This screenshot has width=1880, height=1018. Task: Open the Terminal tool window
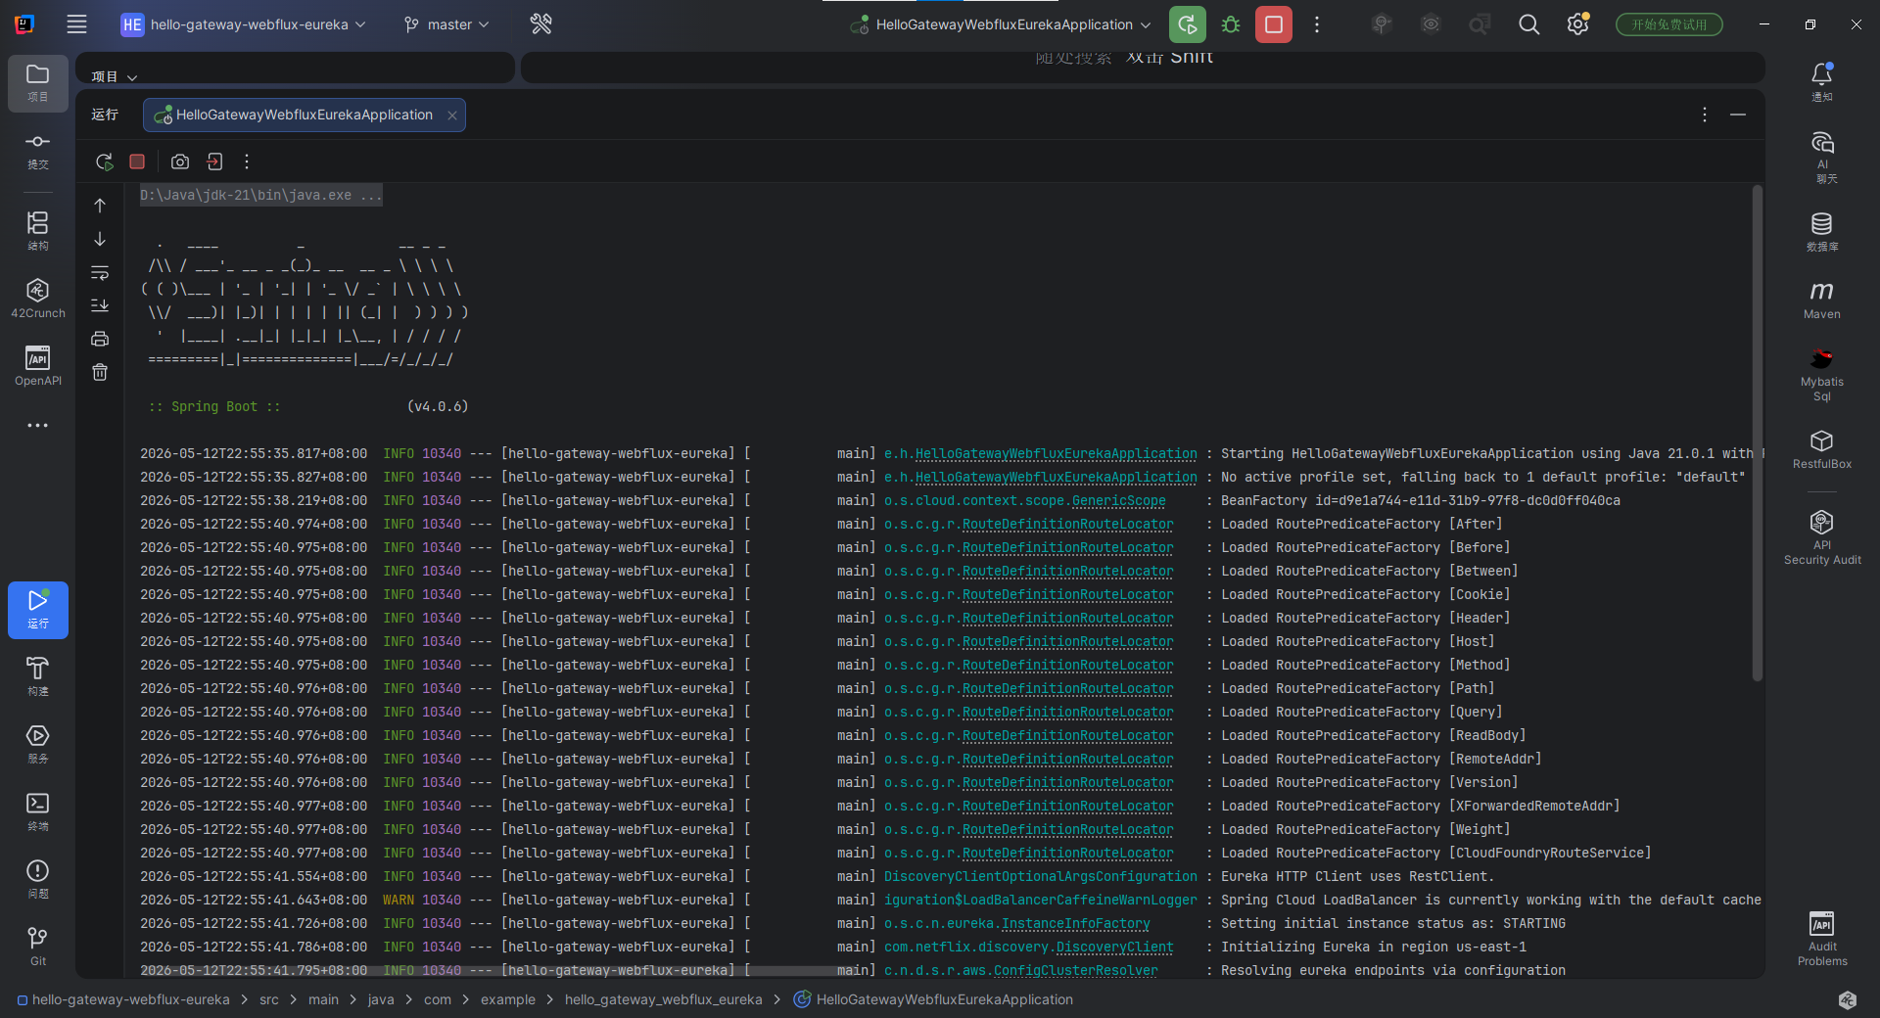pyautogui.click(x=37, y=811)
